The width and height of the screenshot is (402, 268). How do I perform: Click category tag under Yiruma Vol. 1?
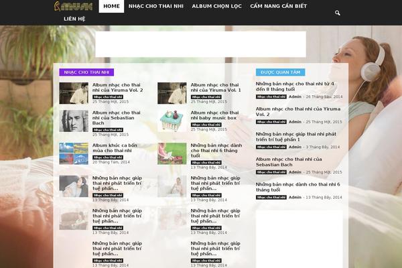click(206, 97)
